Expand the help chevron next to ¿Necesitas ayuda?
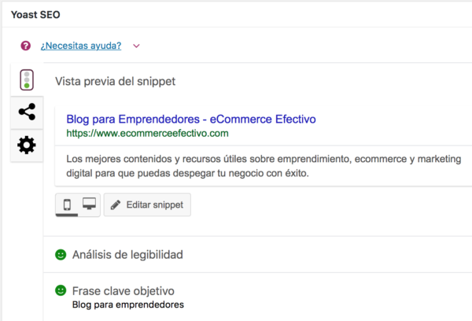The image size is (472, 321). pos(136,46)
